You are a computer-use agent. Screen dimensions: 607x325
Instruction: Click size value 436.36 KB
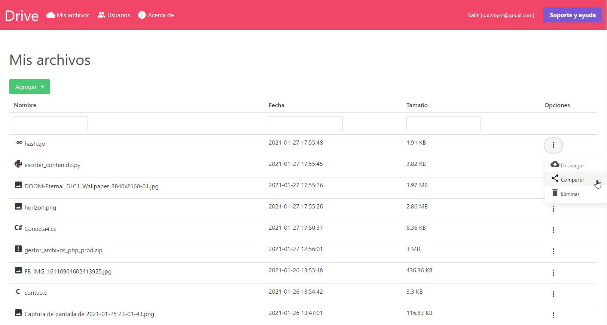419,270
